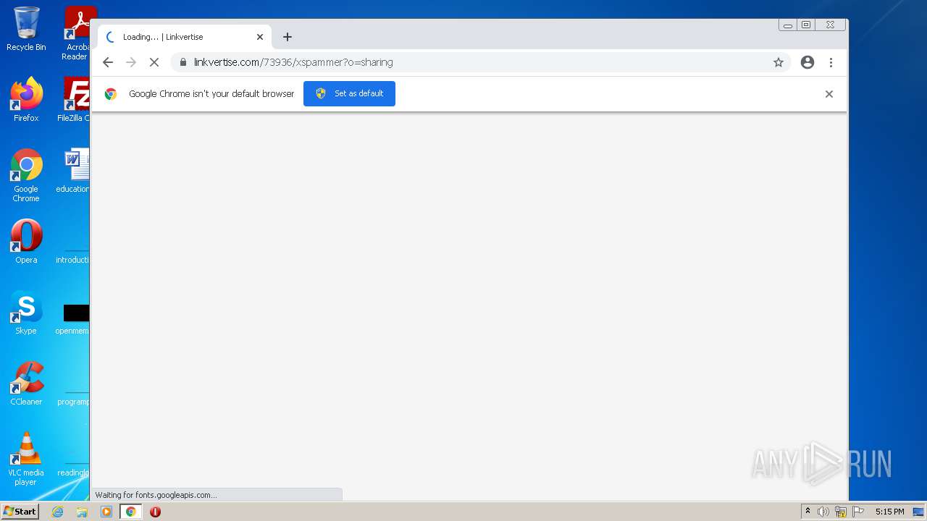The width and height of the screenshot is (927, 521).
Task: Open a new tab with the plus button
Action: (288, 37)
